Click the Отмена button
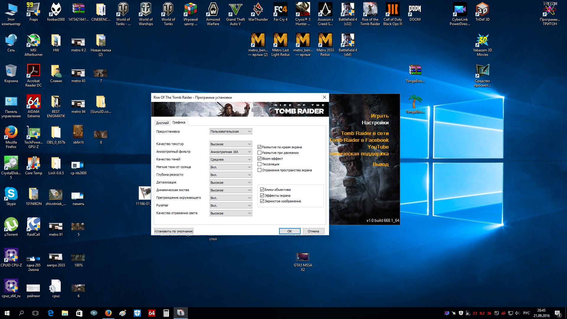This screenshot has height=319, width=567. [313, 231]
